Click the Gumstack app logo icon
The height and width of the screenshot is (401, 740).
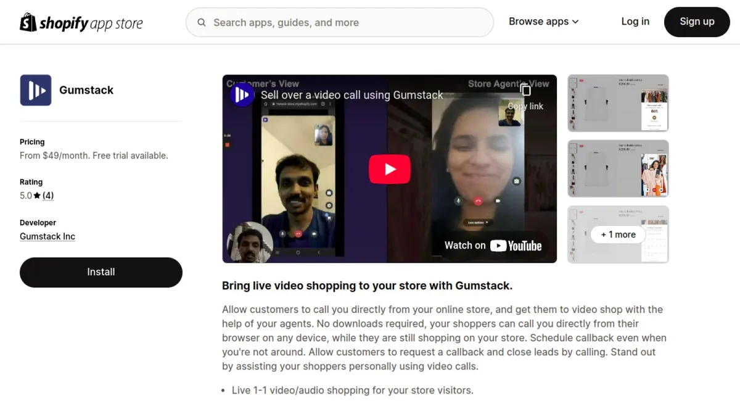pos(36,90)
